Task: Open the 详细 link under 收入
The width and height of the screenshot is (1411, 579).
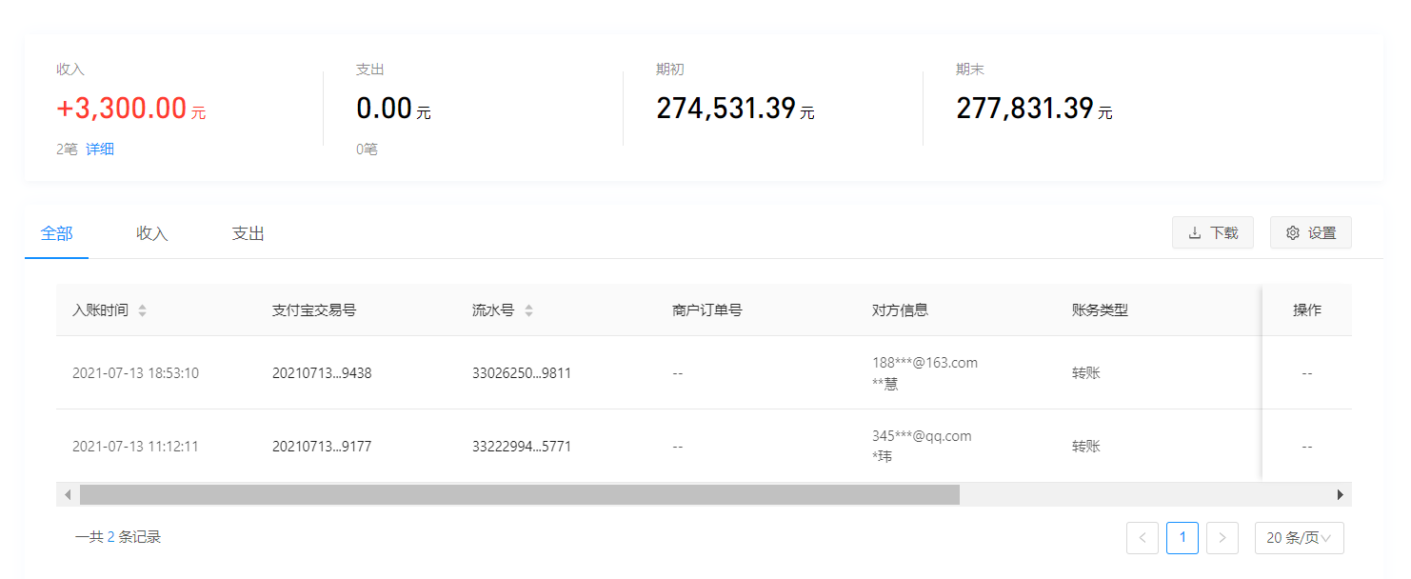Action: 100,149
